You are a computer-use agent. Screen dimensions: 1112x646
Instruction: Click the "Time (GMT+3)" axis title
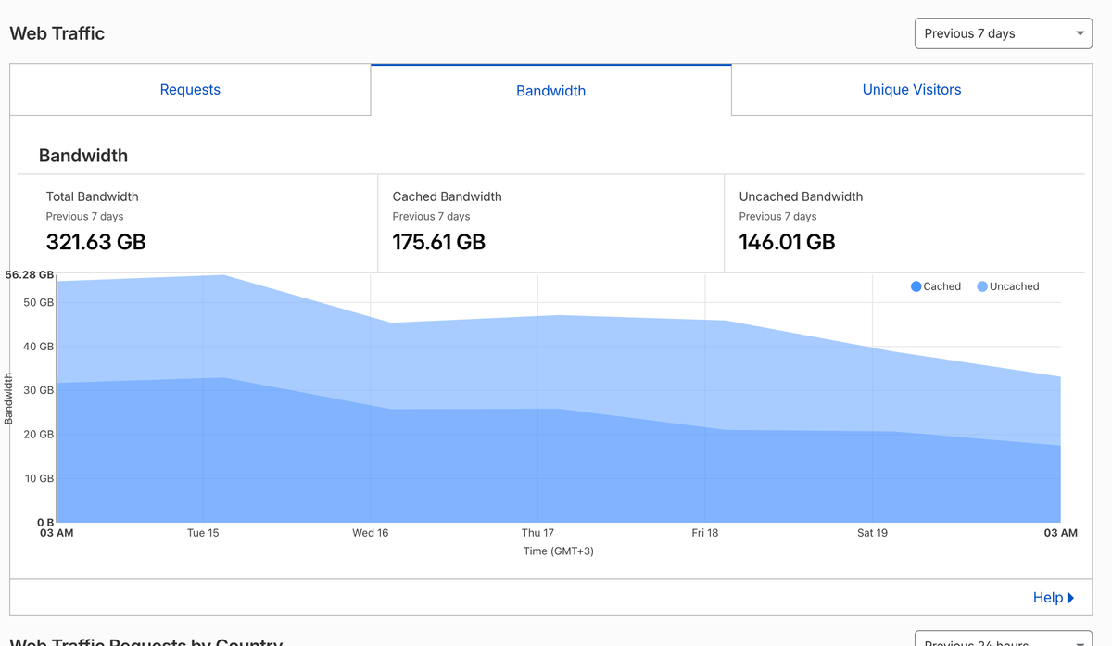click(x=559, y=551)
